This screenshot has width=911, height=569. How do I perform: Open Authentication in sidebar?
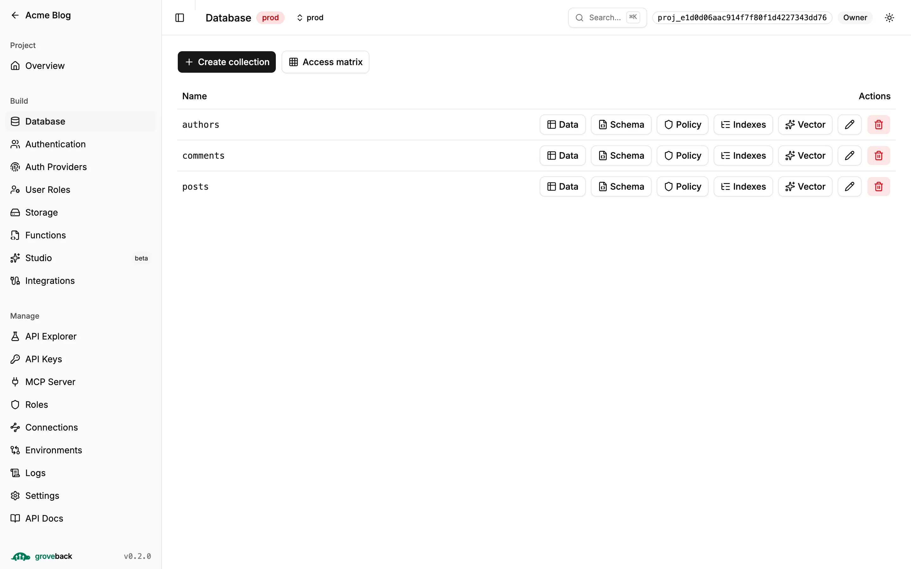click(x=81, y=144)
